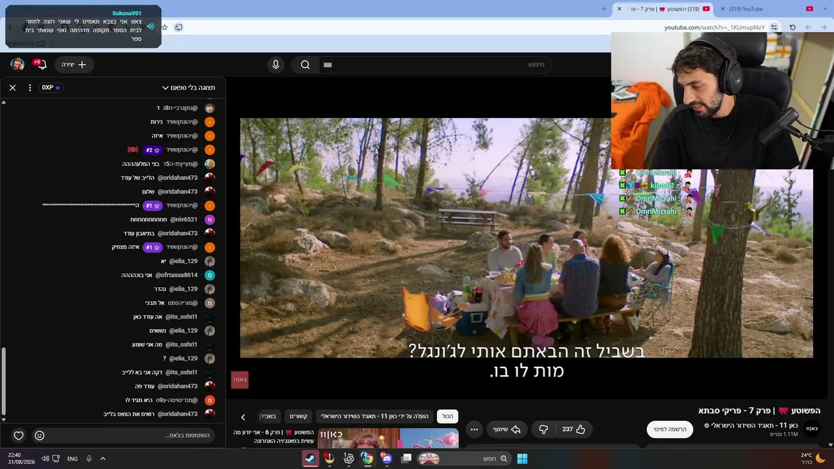Open a new browser tab
The image size is (834, 469).
point(603,8)
